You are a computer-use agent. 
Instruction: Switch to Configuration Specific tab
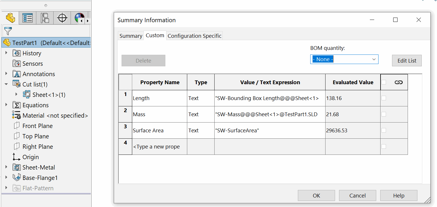coord(194,36)
